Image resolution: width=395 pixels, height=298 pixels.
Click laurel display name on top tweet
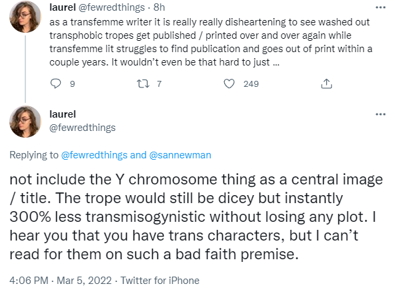pos(63,7)
